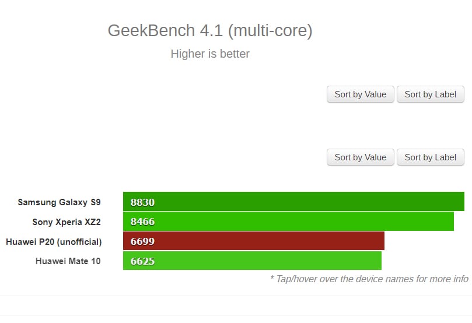The image size is (472, 323).
Task: Click the GeekBench 4.1 (multi-core) title
Action: pyautogui.click(x=210, y=31)
